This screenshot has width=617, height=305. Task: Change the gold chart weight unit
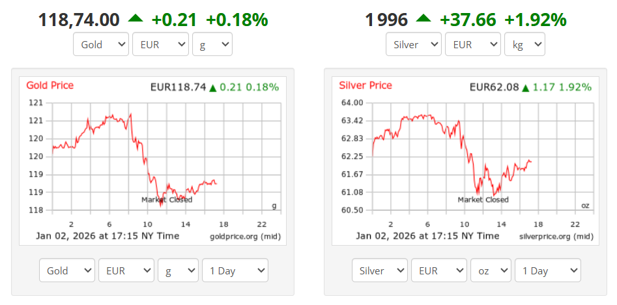point(178,270)
